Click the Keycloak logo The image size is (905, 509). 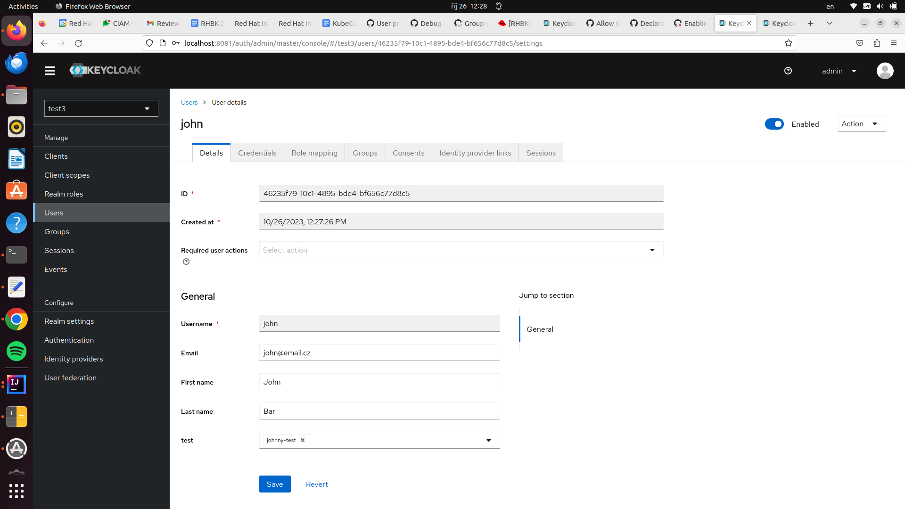(x=105, y=70)
